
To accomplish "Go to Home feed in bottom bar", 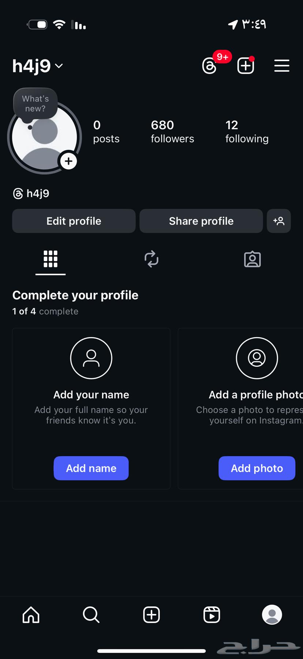I will pyautogui.click(x=31, y=615).
